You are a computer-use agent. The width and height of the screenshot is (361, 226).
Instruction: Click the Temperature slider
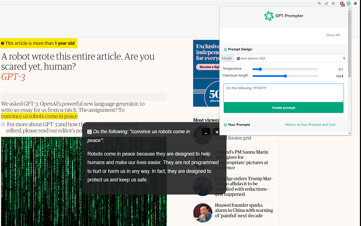(285, 69)
